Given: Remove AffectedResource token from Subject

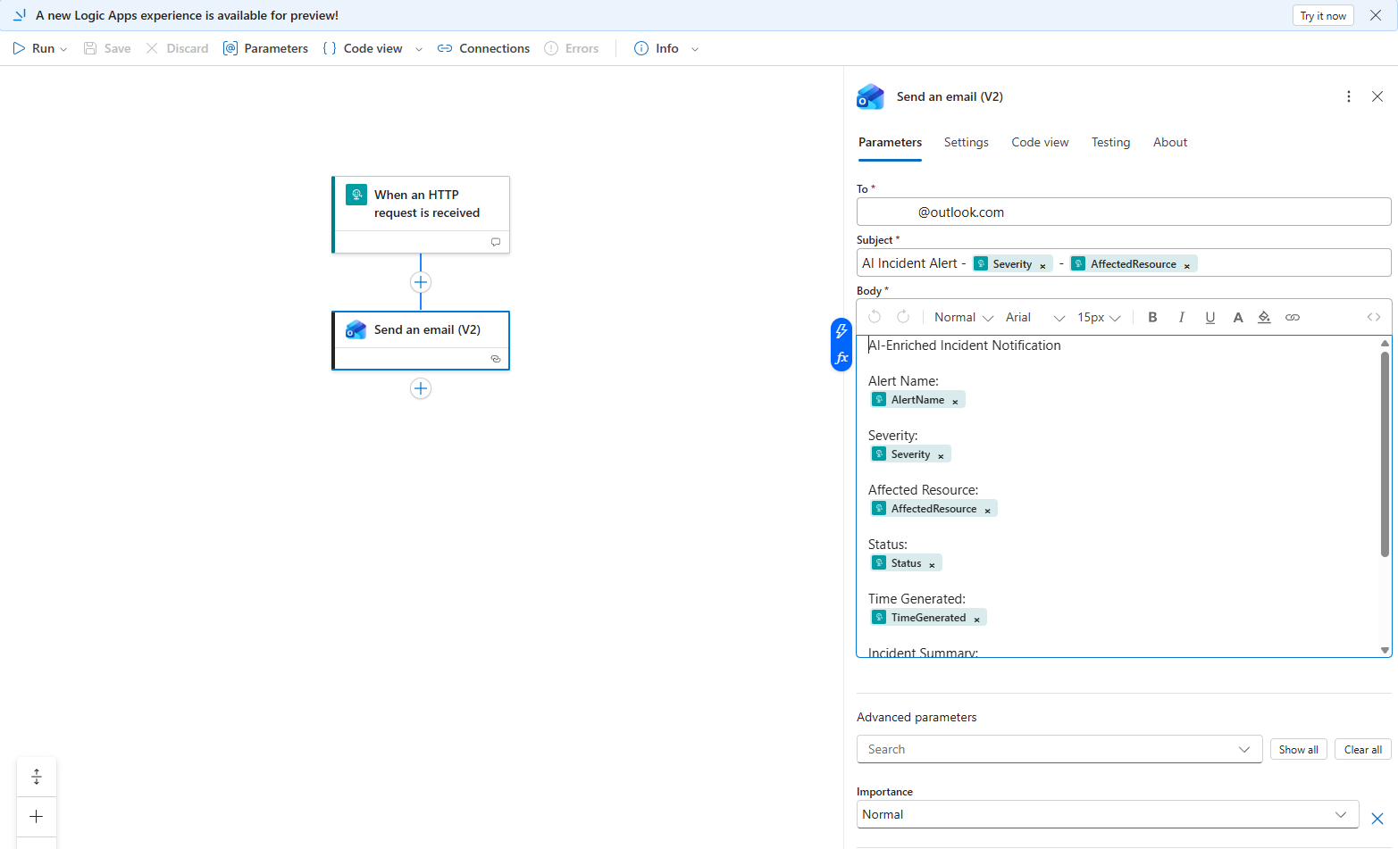Looking at the screenshot, I should [x=1186, y=266].
